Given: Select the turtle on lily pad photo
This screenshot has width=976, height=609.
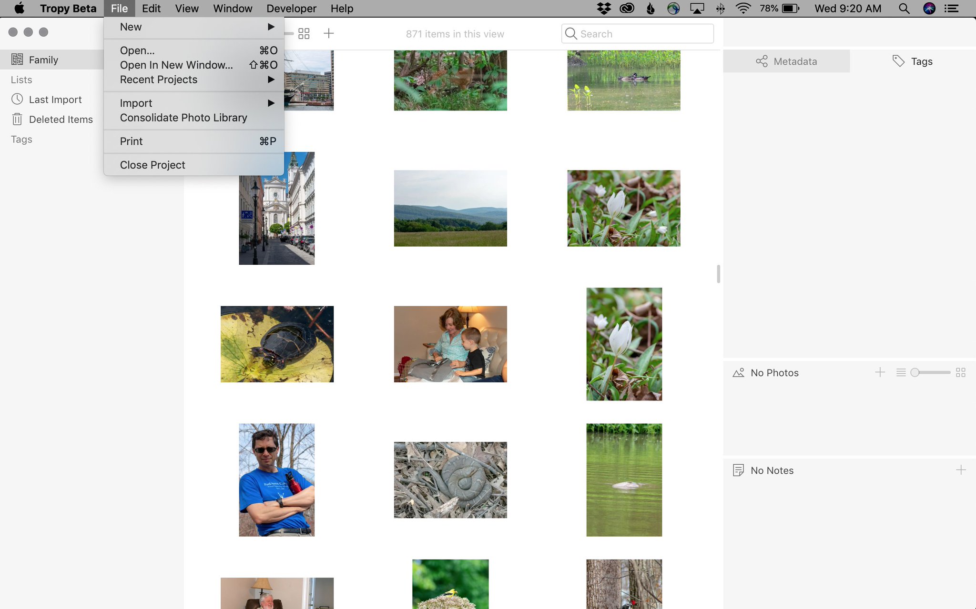Looking at the screenshot, I should pyautogui.click(x=277, y=344).
